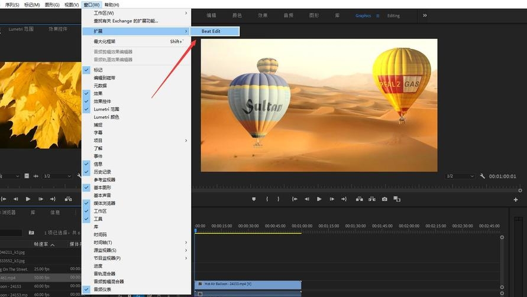Expand the 工作区(W) submenu
Screen dimensions: 527x297
(137, 13)
